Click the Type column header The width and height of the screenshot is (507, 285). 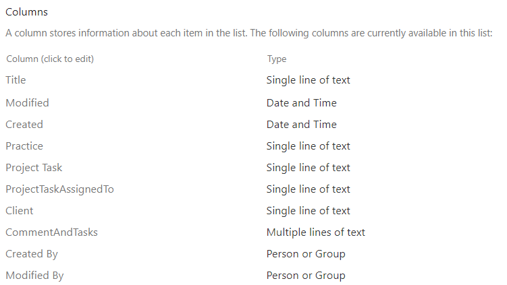[277, 59]
